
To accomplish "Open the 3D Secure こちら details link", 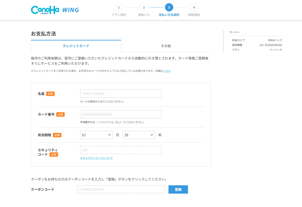I will (x=167, y=71).
